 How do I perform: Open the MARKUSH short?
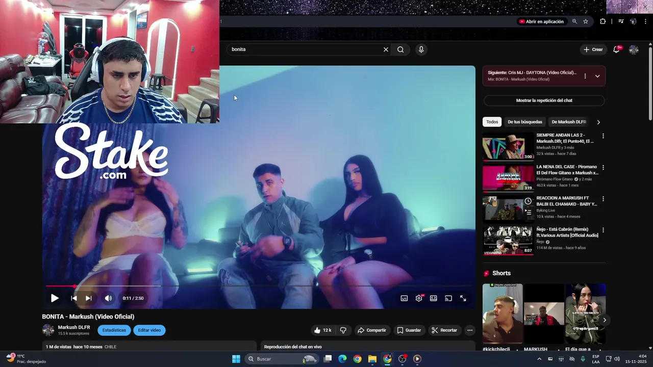point(544,313)
